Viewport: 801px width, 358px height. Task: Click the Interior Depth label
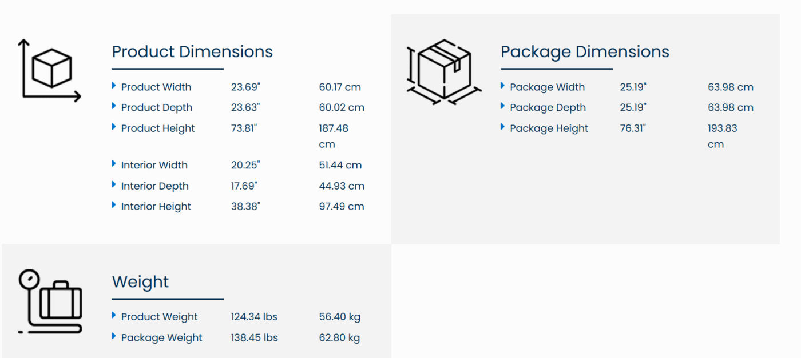pos(154,186)
